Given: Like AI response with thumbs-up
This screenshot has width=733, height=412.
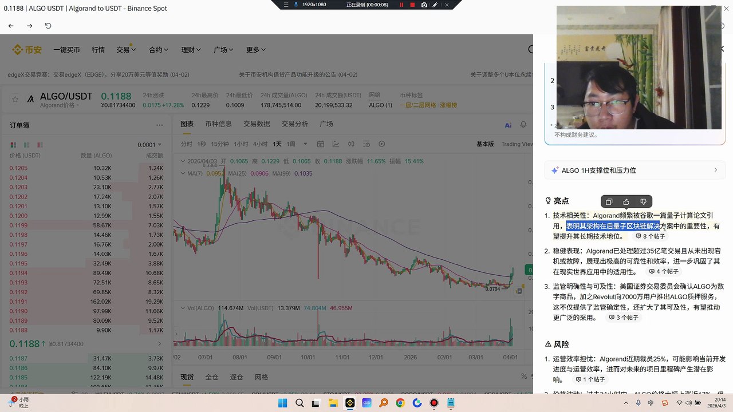Looking at the screenshot, I should pyautogui.click(x=626, y=201).
